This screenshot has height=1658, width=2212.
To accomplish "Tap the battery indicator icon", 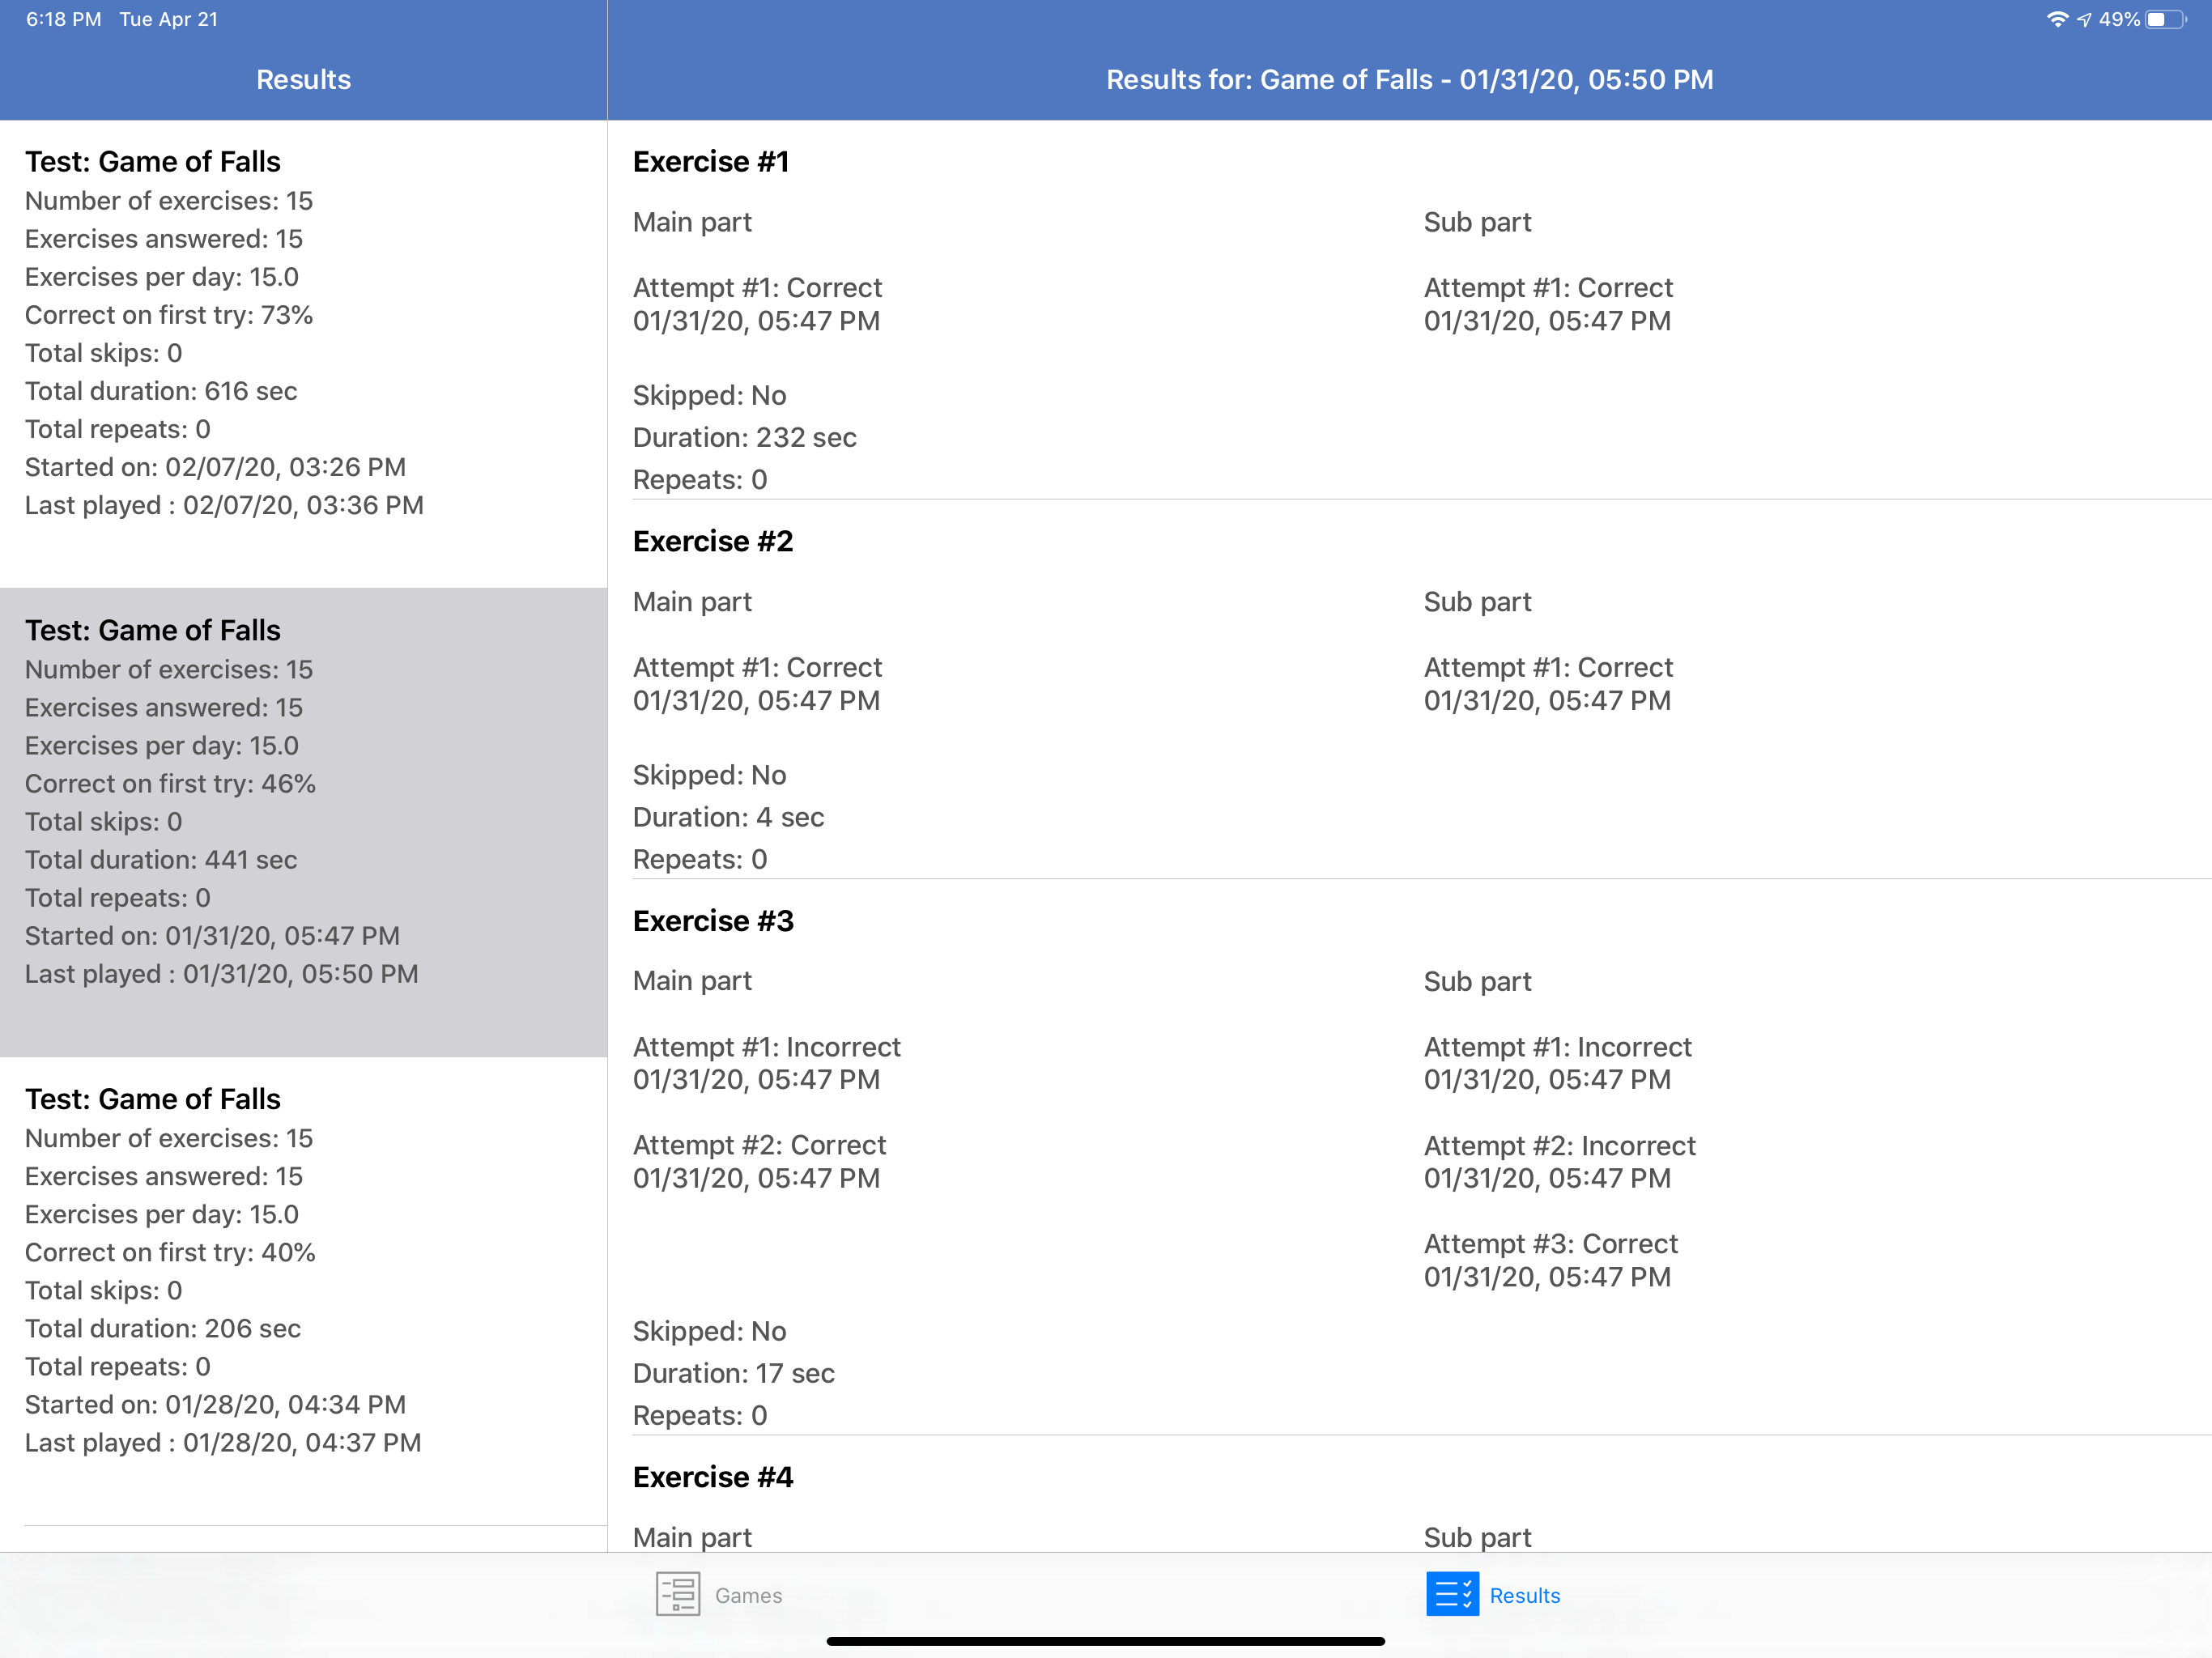I will [2166, 19].
